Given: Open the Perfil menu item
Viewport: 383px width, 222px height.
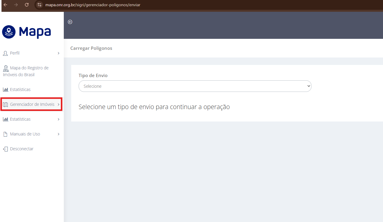Looking at the screenshot, I should tap(15, 53).
